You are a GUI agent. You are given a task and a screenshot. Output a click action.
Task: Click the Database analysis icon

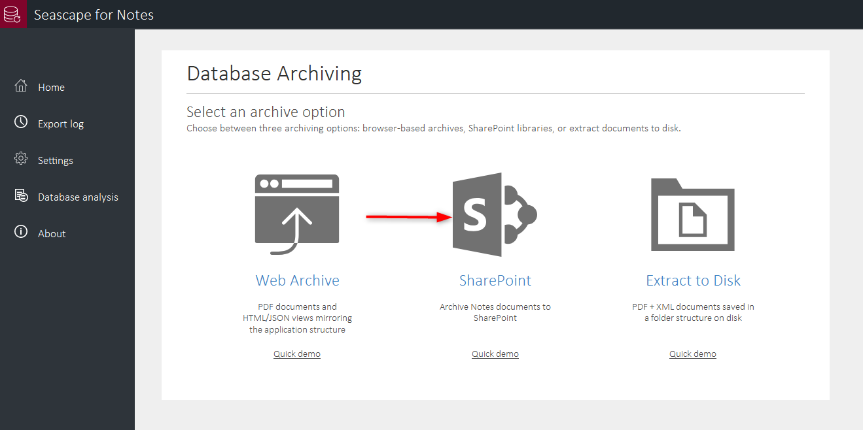[x=21, y=195]
